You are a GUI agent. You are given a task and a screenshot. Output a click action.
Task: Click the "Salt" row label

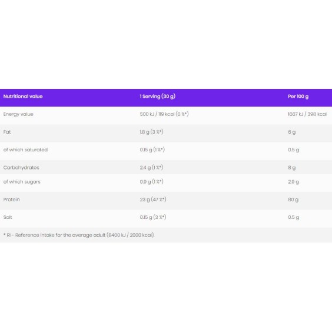click(8, 217)
